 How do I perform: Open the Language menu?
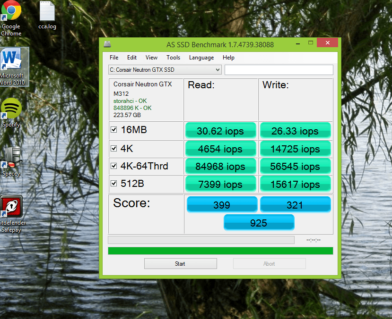201,58
